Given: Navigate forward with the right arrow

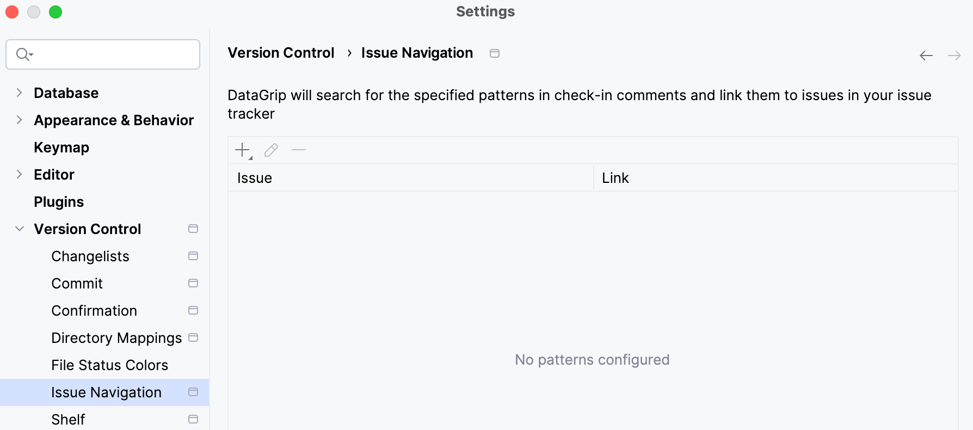Looking at the screenshot, I should [x=955, y=55].
